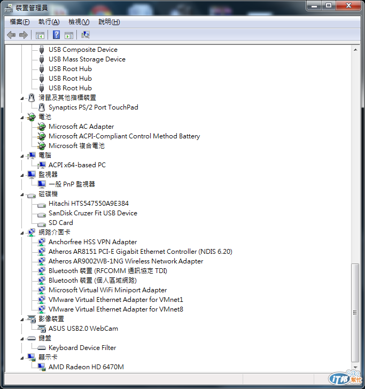
Task: Select Atheros AR9002WB-1NG Wireless Network Adapter
Action: [126, 261]
